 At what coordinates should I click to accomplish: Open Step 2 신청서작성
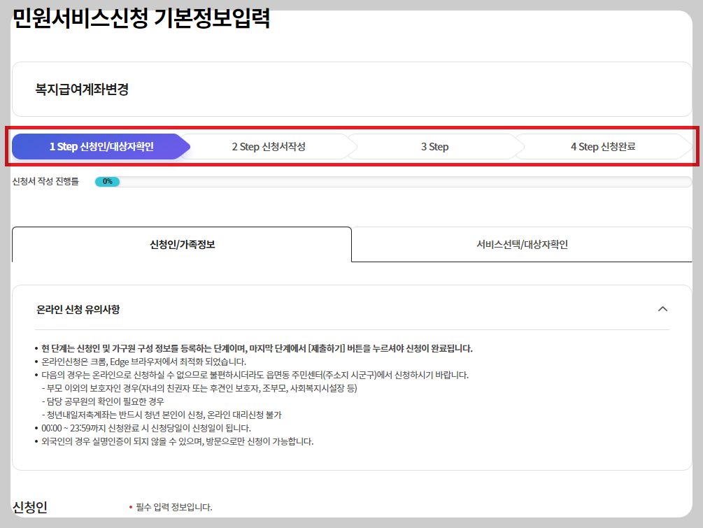pyautogui.click(x=269, y=147)
